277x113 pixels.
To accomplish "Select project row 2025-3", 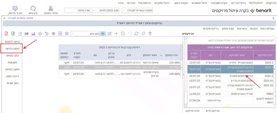I will coord(261,76).
